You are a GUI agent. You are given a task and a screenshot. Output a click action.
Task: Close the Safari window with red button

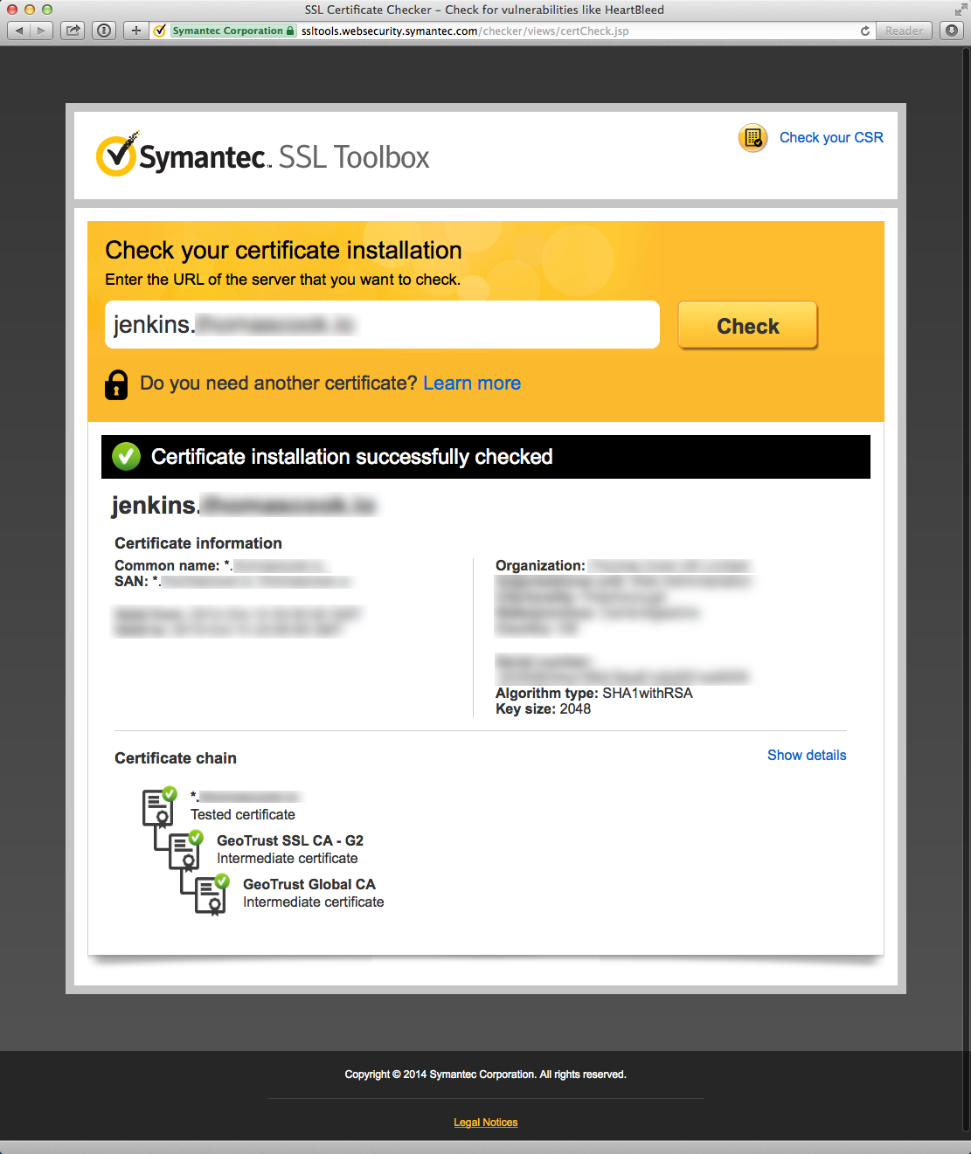pyautogui.click(x=12, y=10)
